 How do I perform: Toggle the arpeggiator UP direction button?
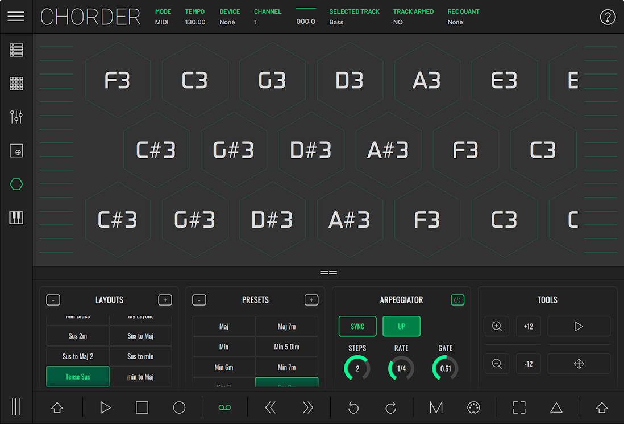[401, 327]
